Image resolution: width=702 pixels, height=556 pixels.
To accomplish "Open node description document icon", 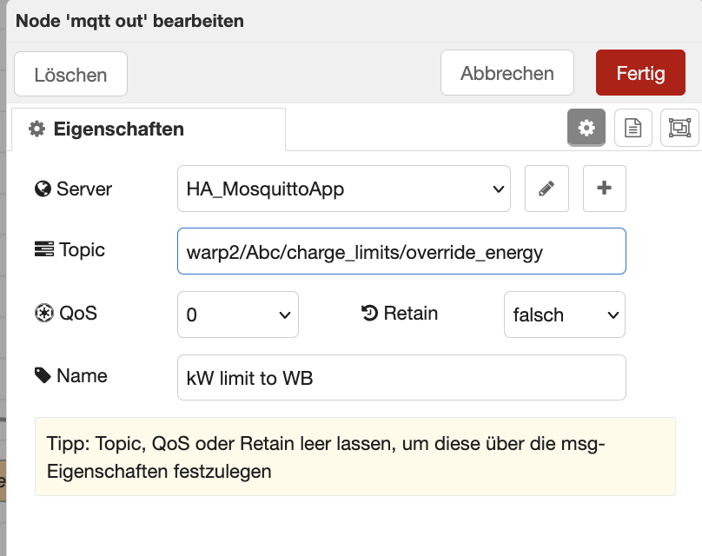I will [633, 128].
